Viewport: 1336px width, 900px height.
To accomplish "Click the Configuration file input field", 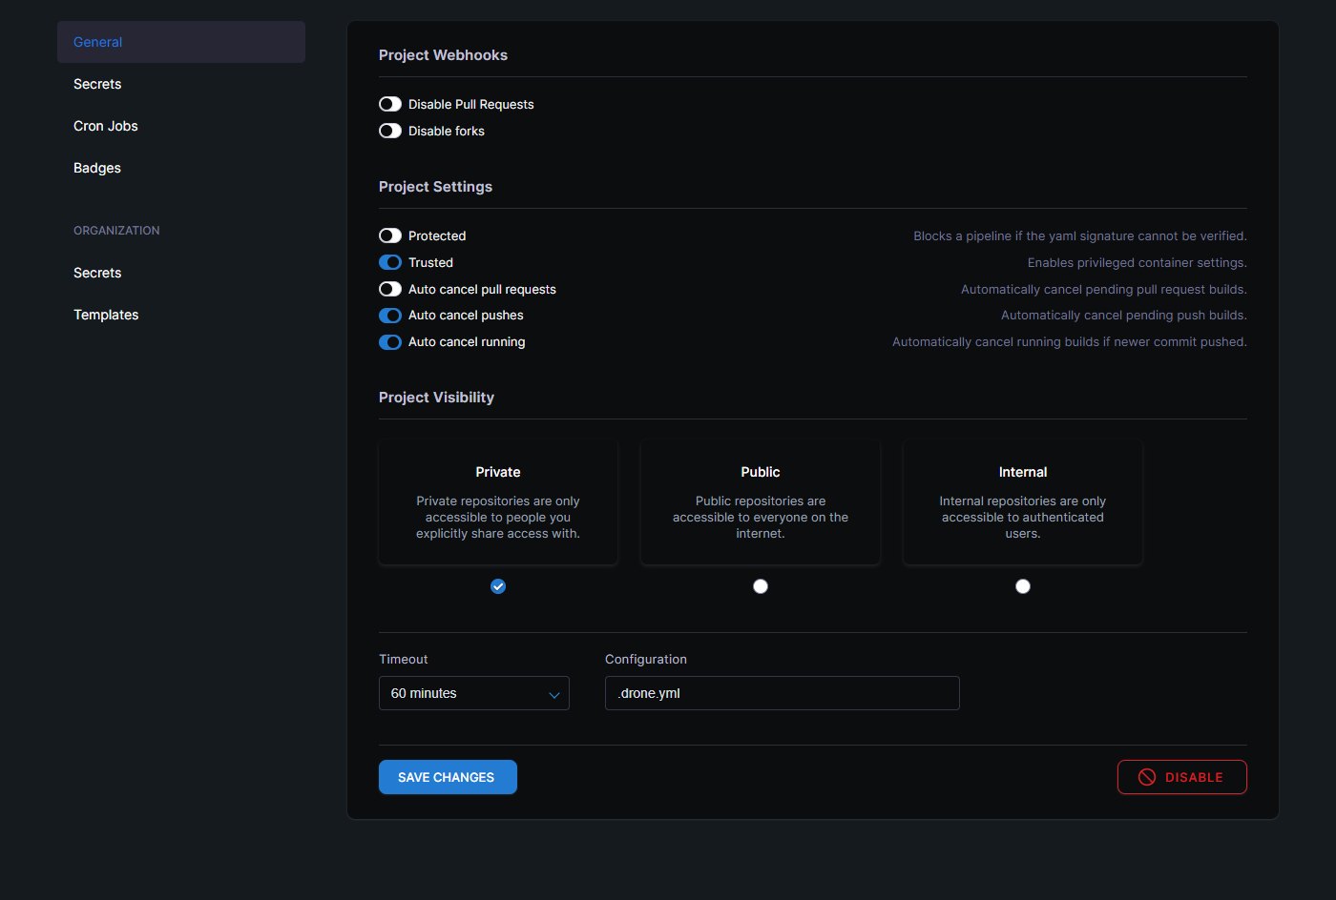I will (x=782, y=693).
